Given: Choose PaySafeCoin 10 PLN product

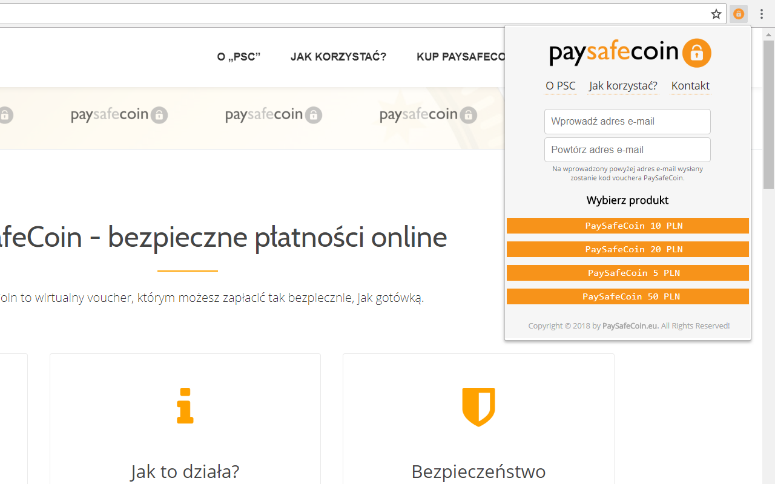Looking at the screenshot, I should tap(628, 226).
